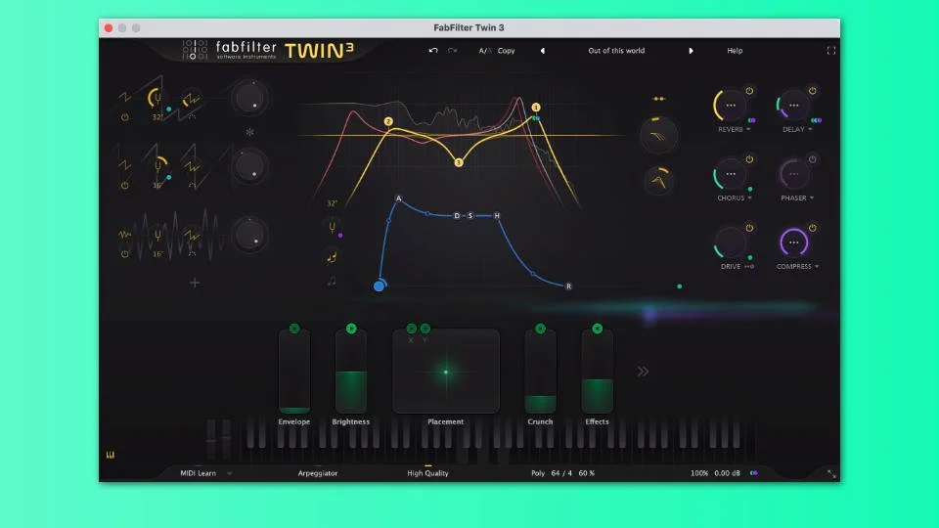The width and height of the screenshot is (939, 528).
Task: Click the Crunch modulation slider
Action: click(540, 372)
